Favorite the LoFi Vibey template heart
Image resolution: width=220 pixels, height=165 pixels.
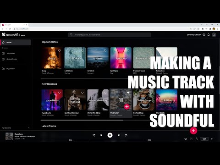click(x=82, y=50)
